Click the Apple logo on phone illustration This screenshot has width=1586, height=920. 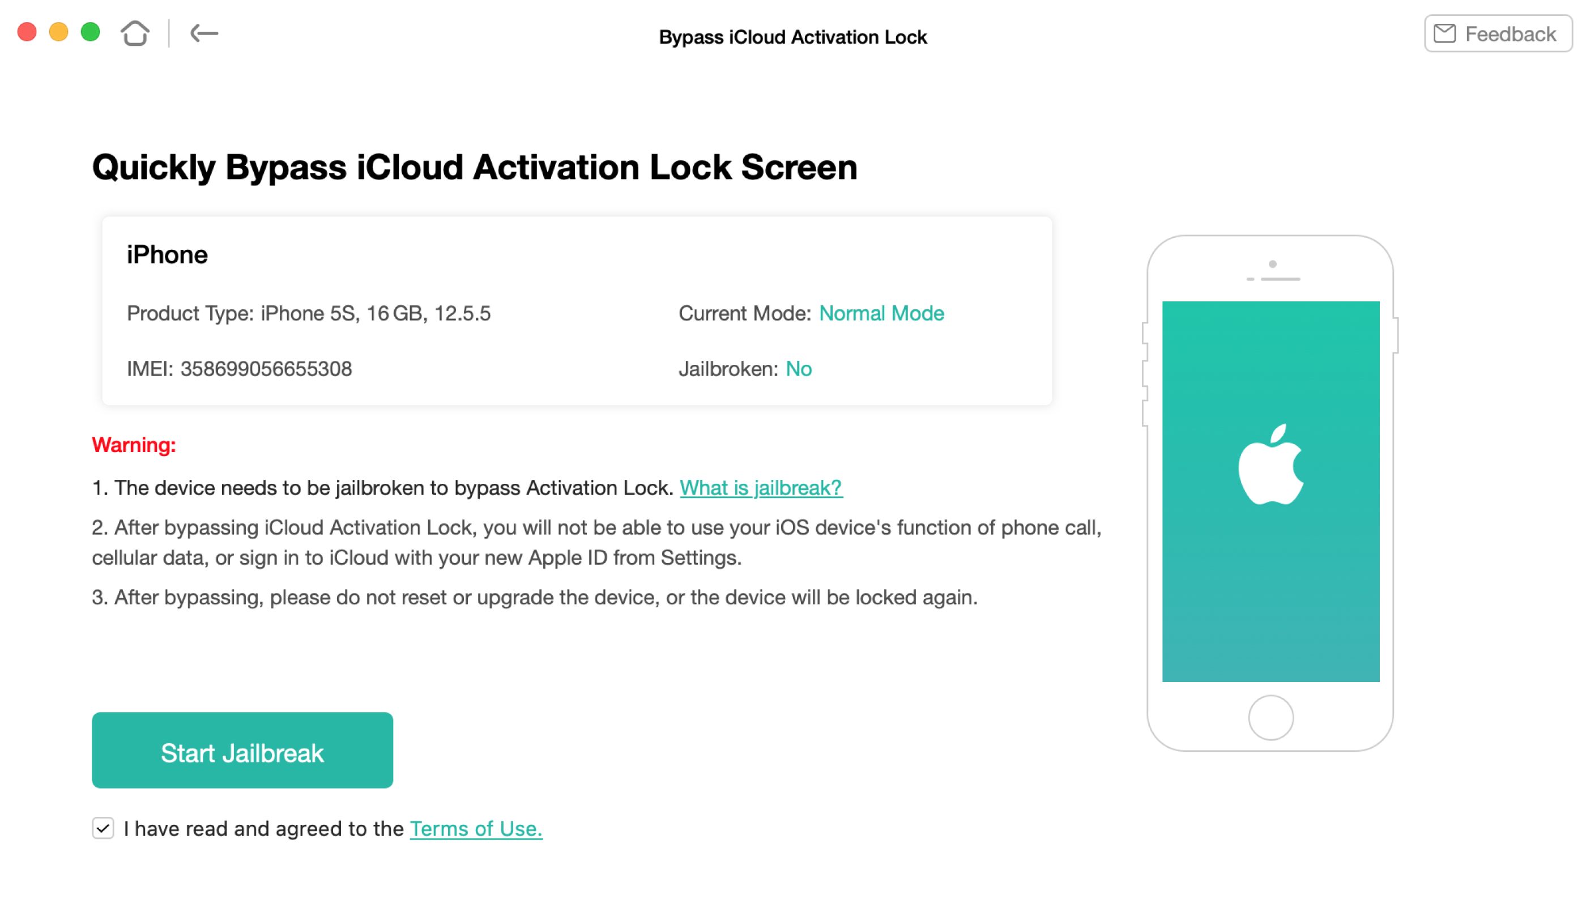(x=1270, y=465)
